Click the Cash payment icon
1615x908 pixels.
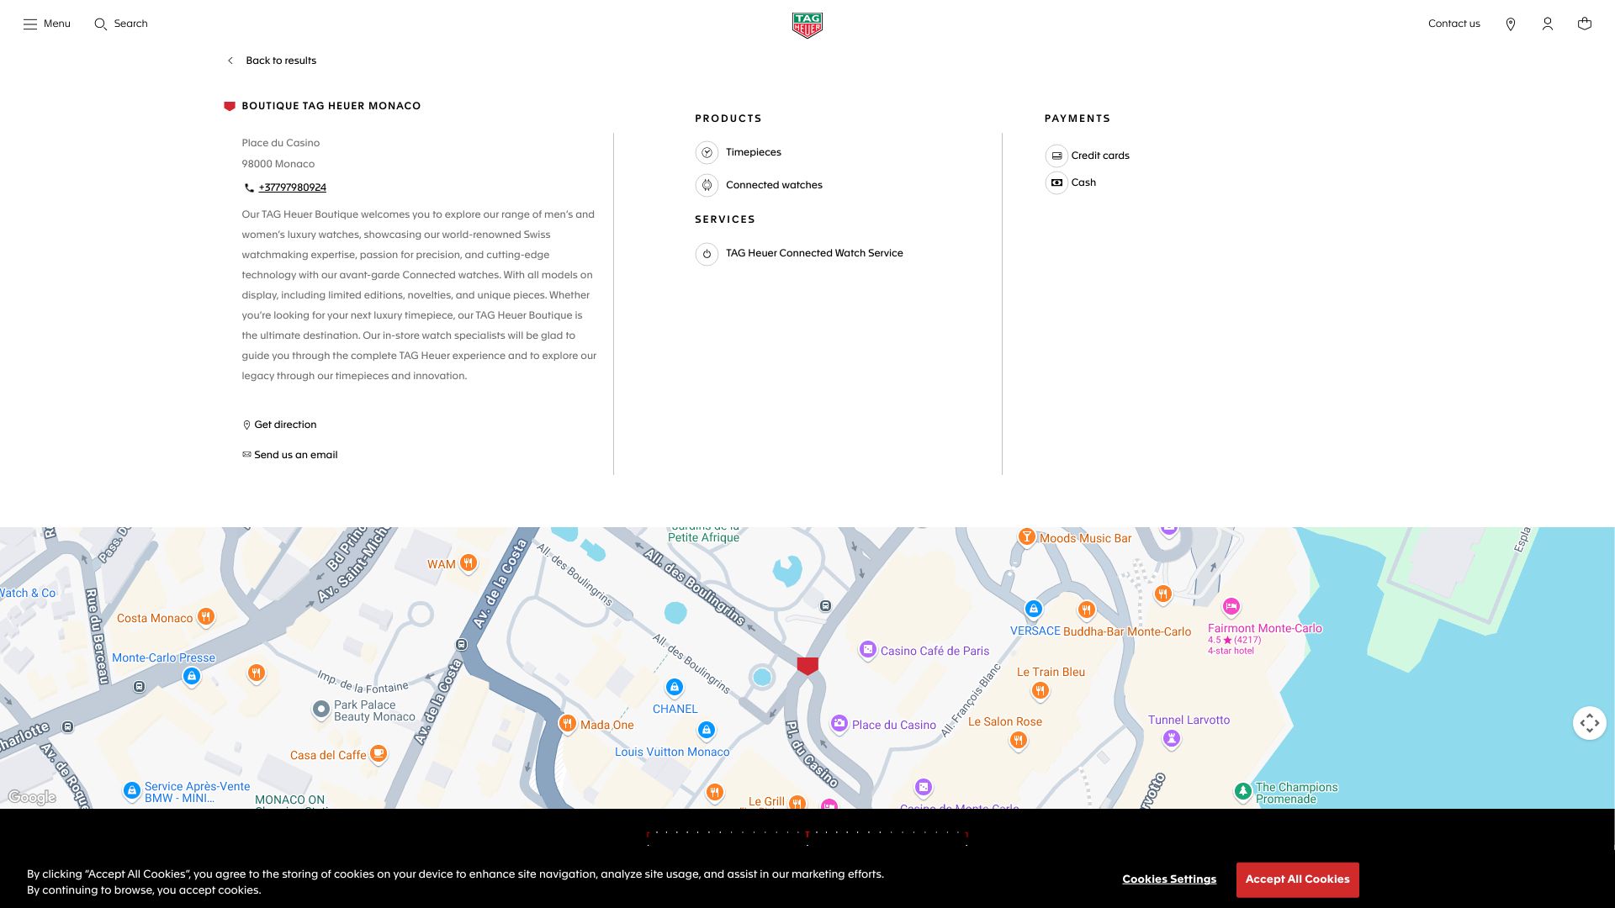(x=1056, y=182)
